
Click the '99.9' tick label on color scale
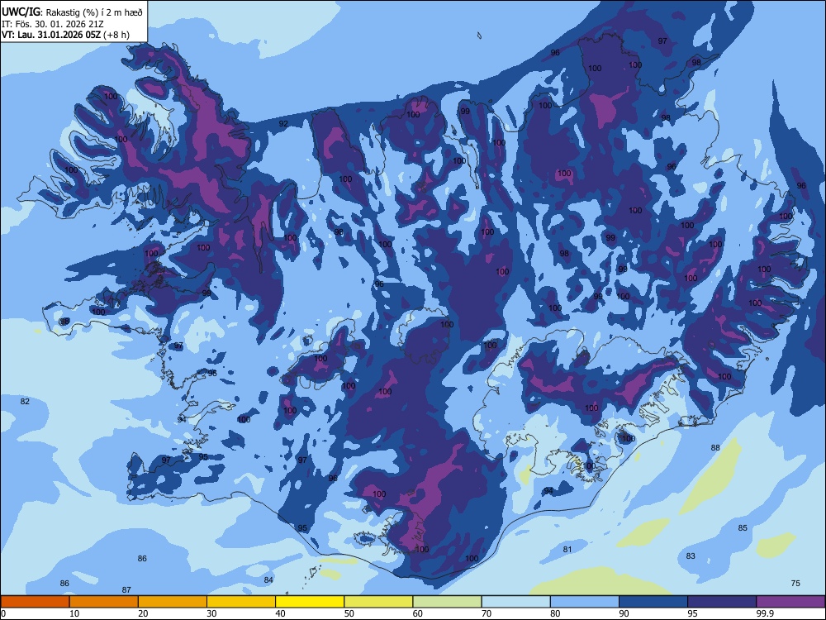coord(765,613)
